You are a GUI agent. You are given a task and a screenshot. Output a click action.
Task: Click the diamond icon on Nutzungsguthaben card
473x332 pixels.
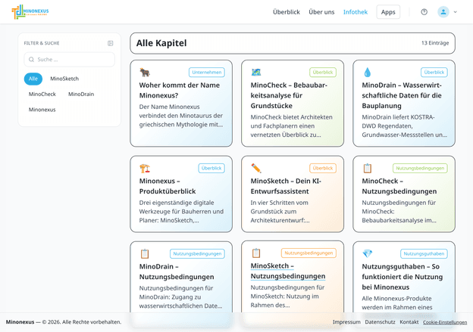(x=368, y=253)
